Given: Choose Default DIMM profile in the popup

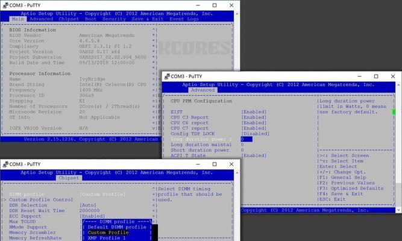Looking at the screenshot, I should pyautogui.click(x=117, y=227).
